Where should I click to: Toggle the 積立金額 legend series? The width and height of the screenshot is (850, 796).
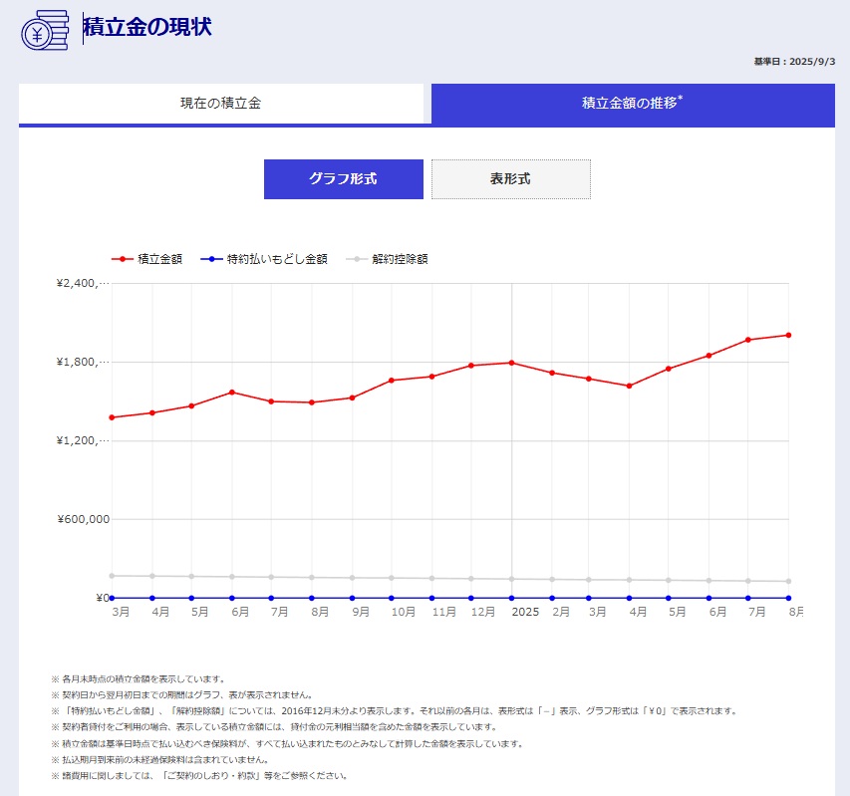tap(159, 259)
